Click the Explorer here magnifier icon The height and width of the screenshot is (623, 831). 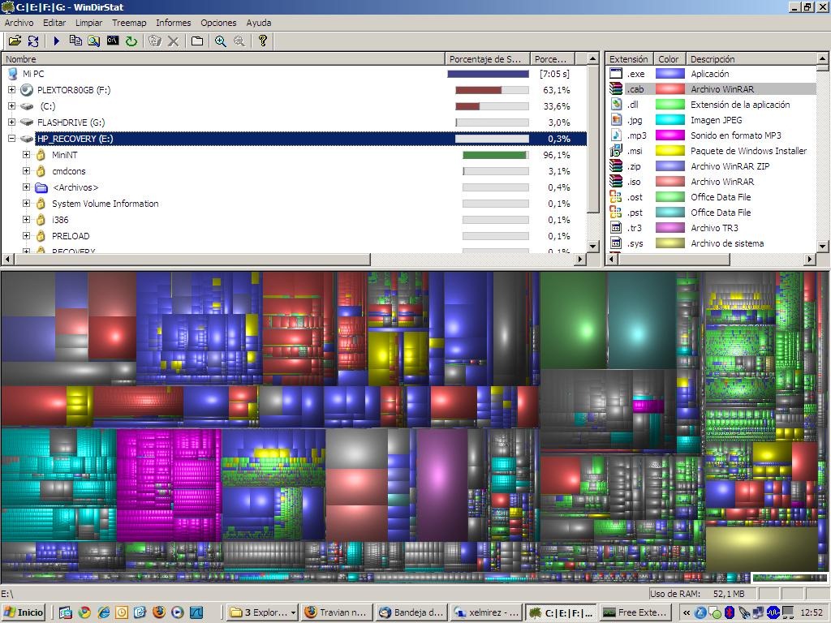point(94,41)
